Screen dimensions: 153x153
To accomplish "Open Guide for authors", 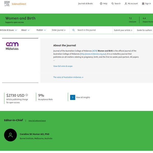I will pos(144,30).
